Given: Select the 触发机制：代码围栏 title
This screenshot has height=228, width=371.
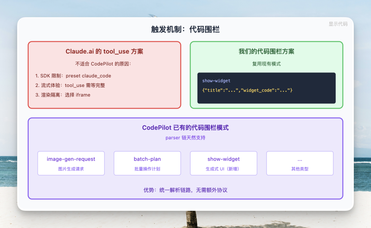Looking at the screenshot, I should (185, 30).
